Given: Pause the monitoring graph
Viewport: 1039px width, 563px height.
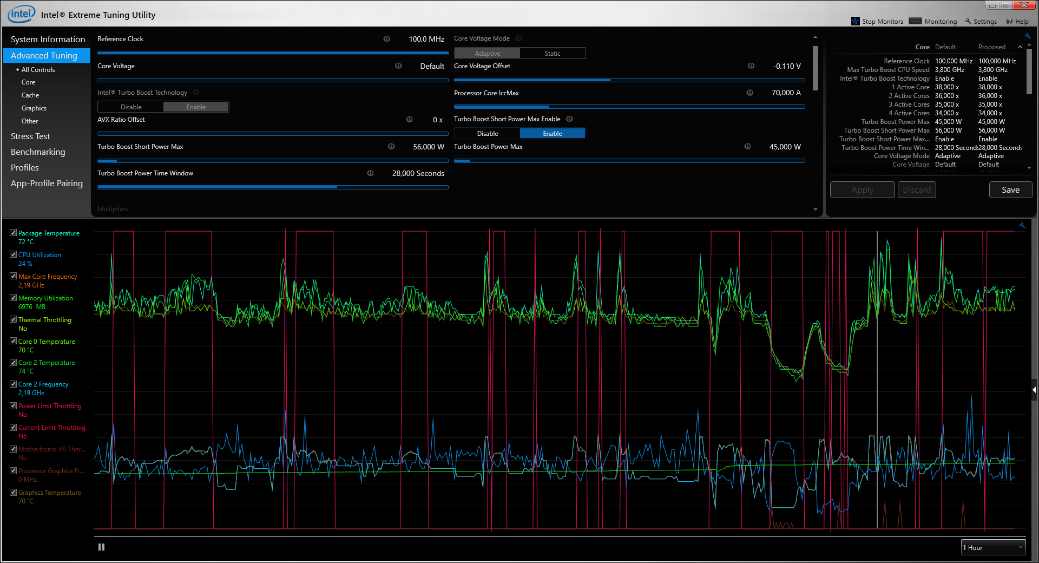Looking at the screenshot, I should point(101,547).
